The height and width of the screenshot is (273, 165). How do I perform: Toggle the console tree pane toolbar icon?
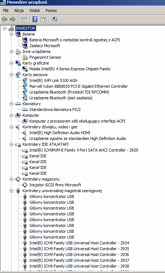pos(24,20)
